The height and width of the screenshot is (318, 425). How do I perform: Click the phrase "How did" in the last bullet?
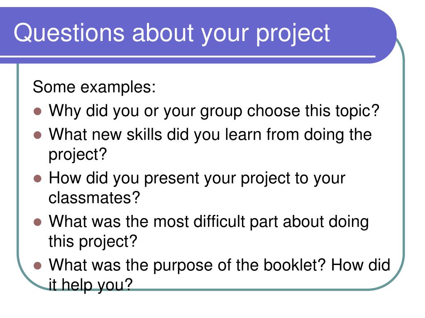361,265
